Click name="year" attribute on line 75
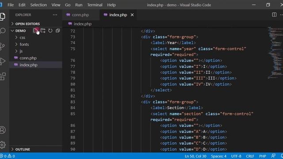Image resolution: width=283 pixels, height=159 pixels. pyautogui.click(x=183, y=49)
